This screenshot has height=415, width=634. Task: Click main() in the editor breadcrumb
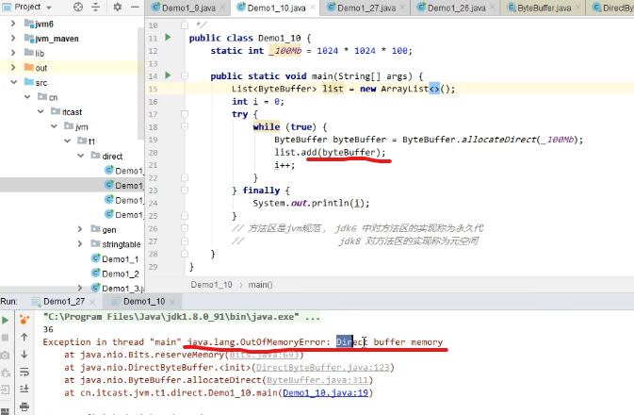pyautogui.click(x=260, y=285)
